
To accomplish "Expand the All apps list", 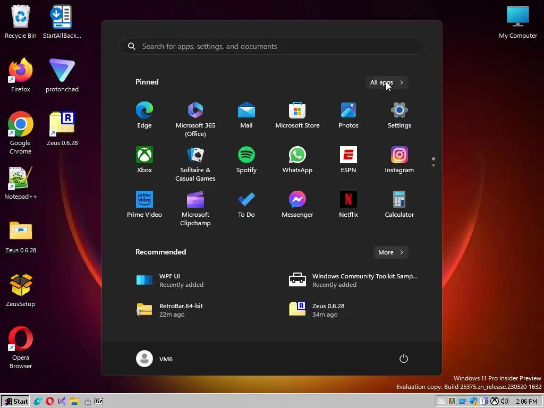I will (387, 82).
